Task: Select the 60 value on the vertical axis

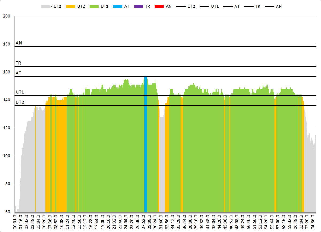Action: (x=7, y=212)
